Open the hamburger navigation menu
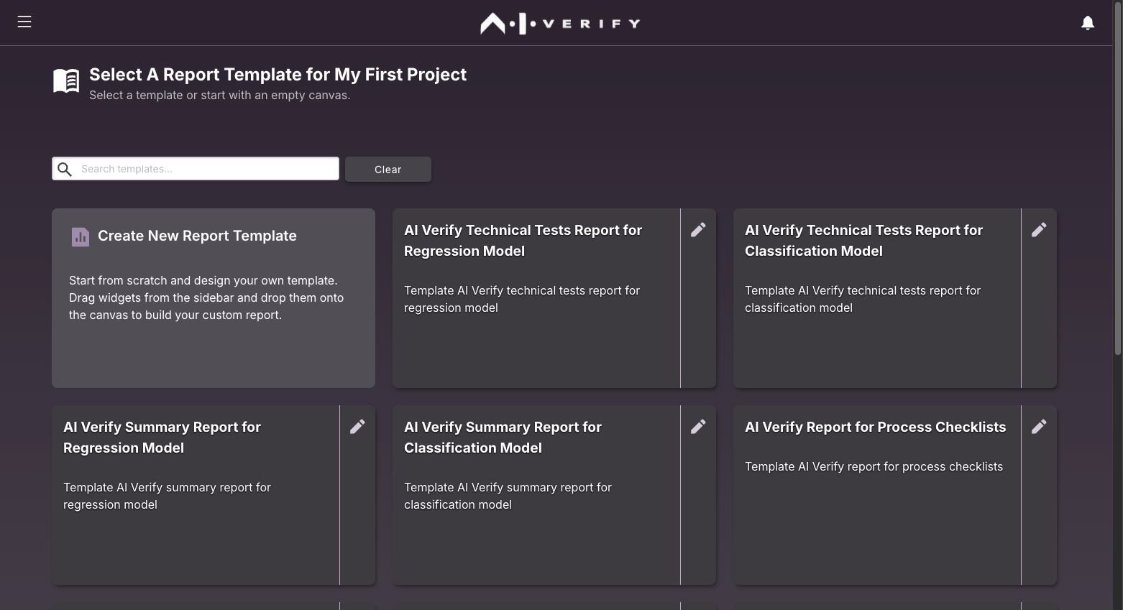Image resolution: width=1123 pixels, height=610 pixels. 24,22
